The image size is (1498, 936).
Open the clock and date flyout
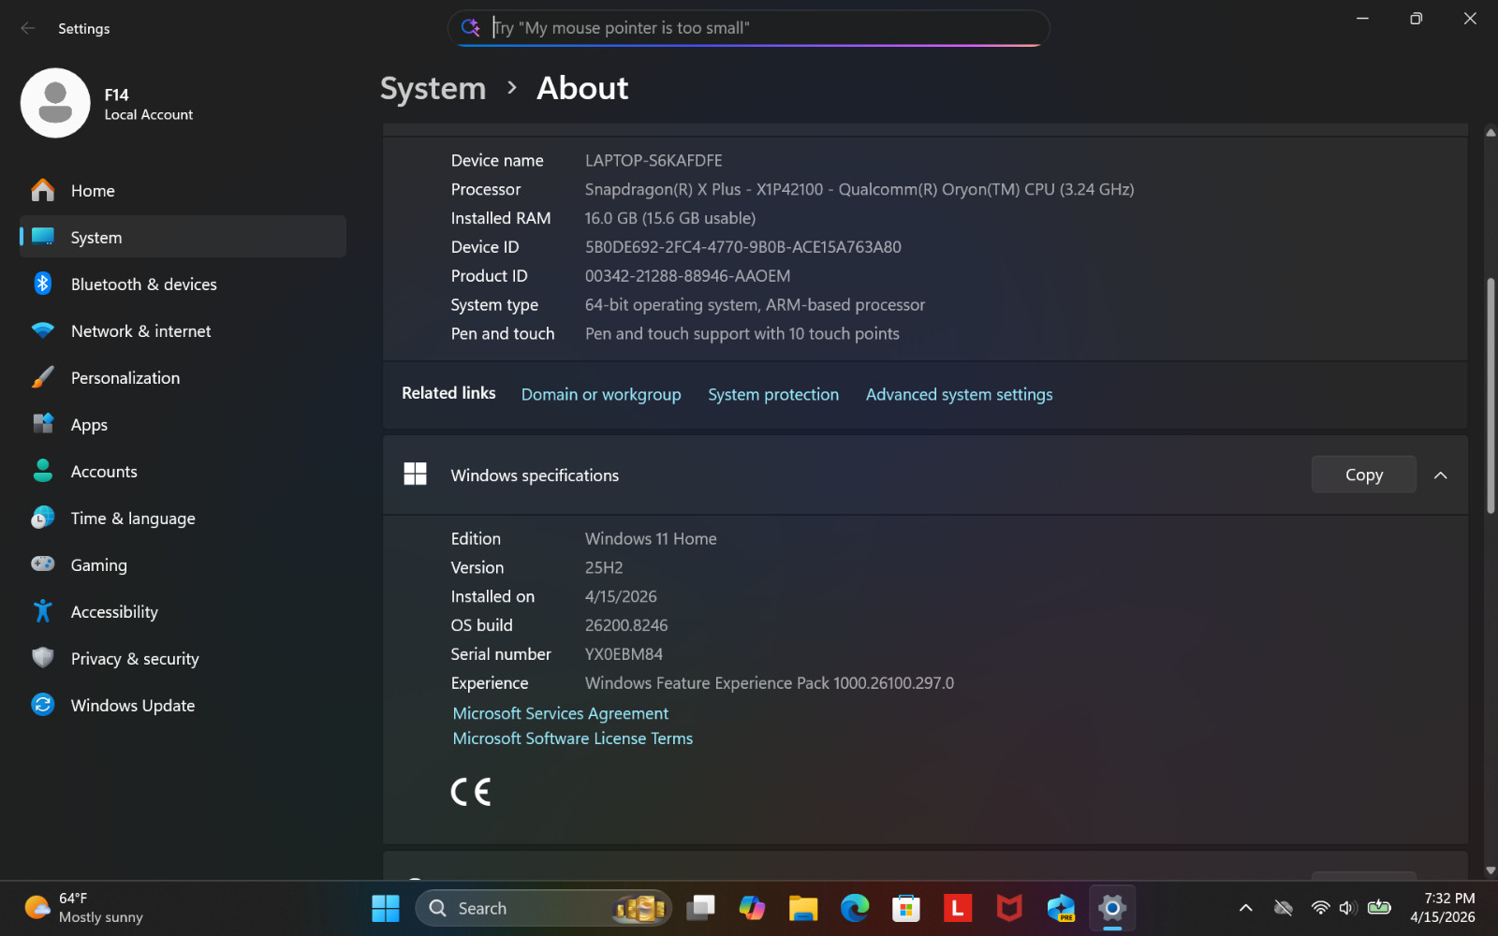[x=1443, y=908]
